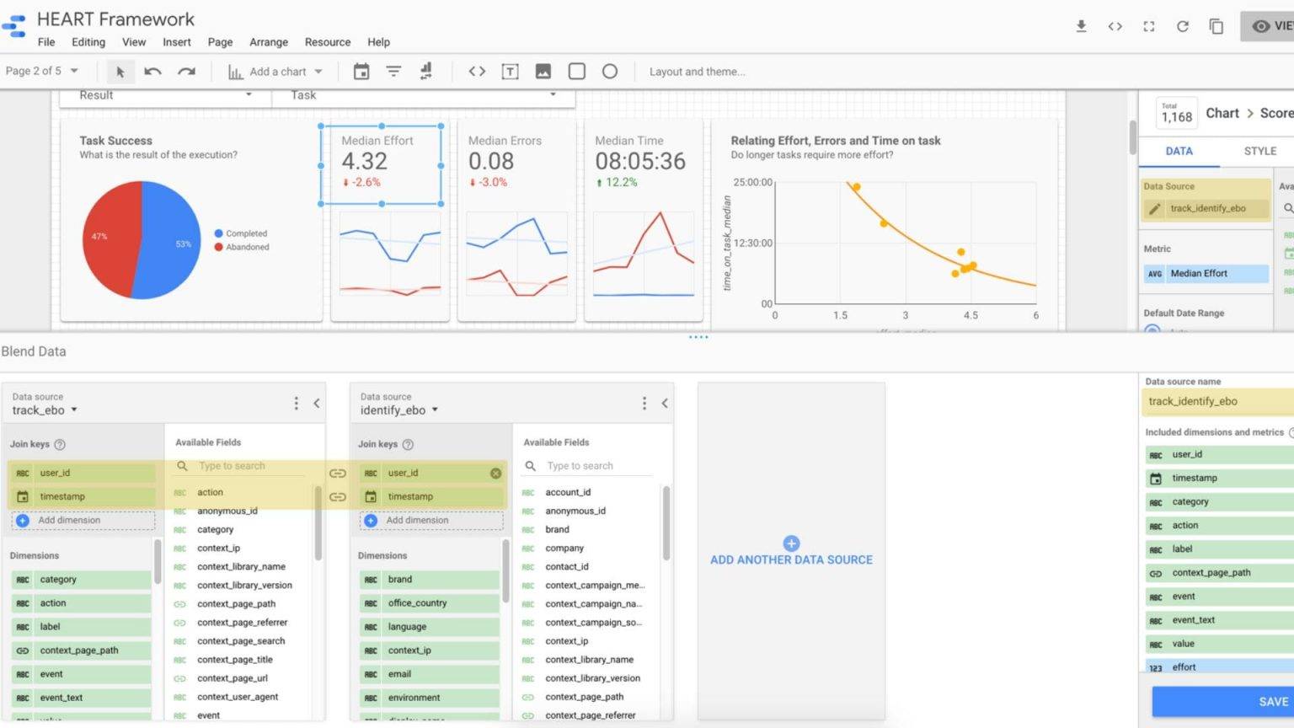1294x728 pixels.
Task: Redo the last action
Action: click(186, 72)
